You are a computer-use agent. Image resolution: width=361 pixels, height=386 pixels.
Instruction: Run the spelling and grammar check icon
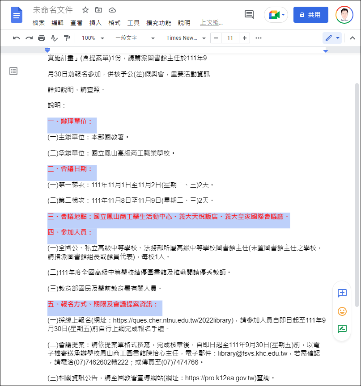coord(53,38)
